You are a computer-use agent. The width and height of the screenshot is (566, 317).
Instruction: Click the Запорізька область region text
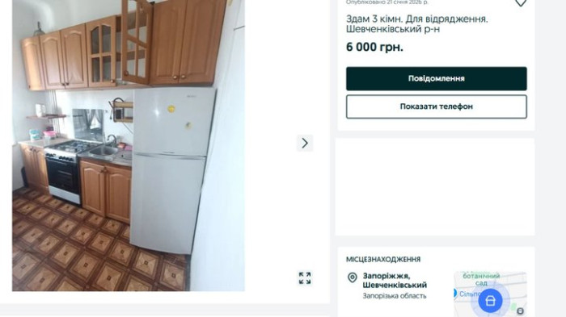coord(395,296)
